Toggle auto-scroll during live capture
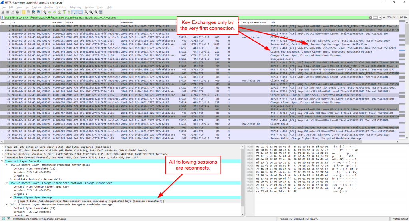The image size is (409, 221). (x=75, y=12)
